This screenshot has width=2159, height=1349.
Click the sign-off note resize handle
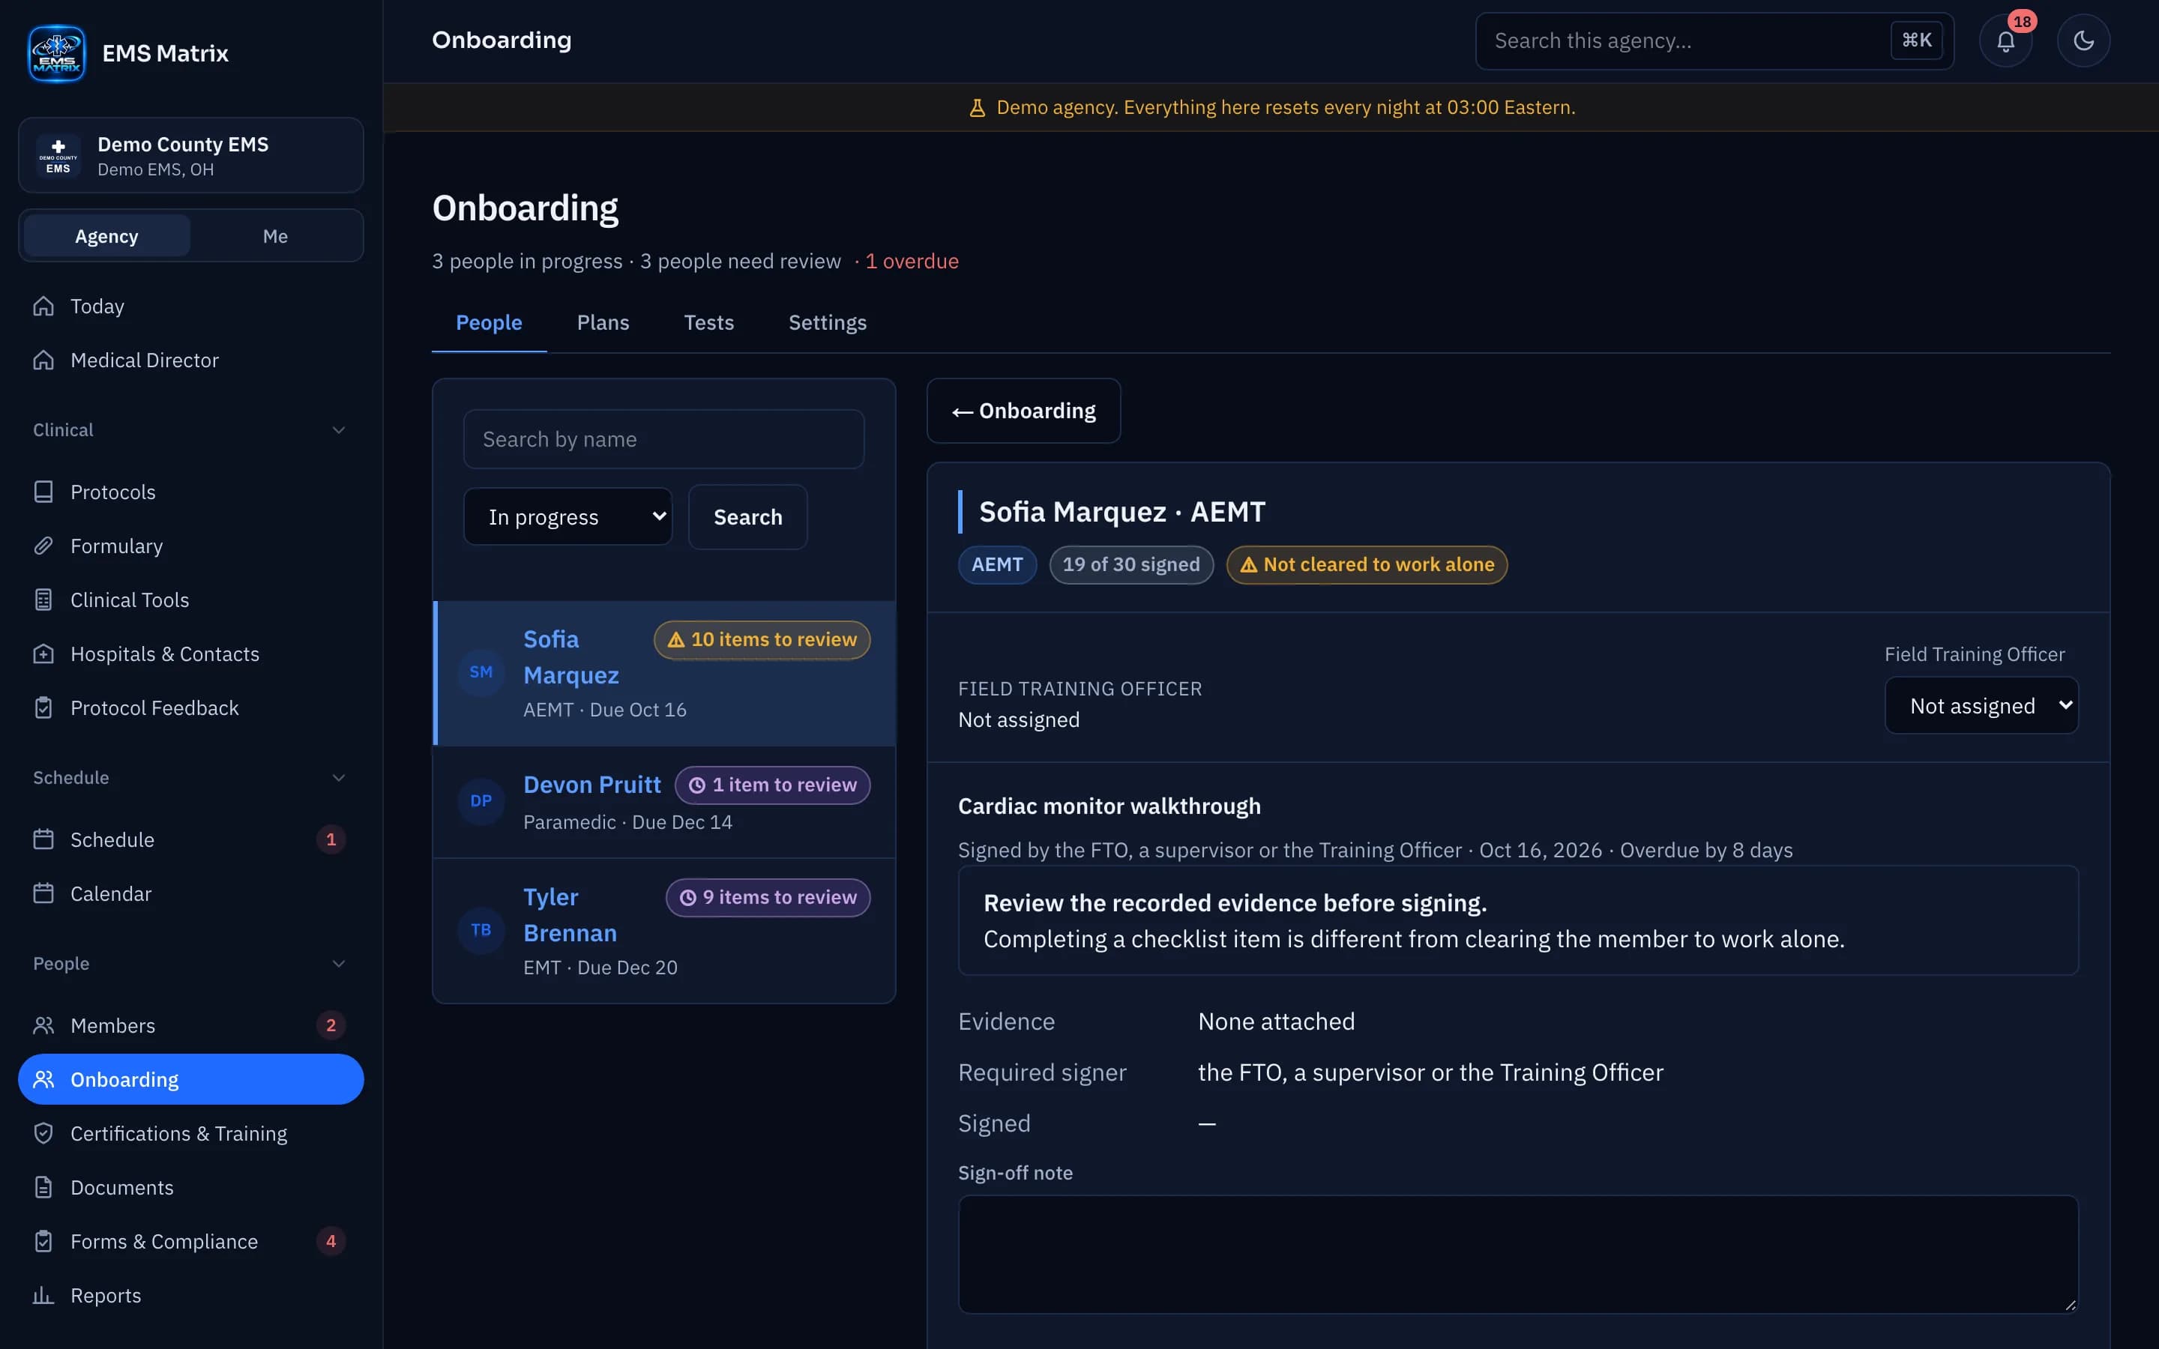tap(2070, 1304)
